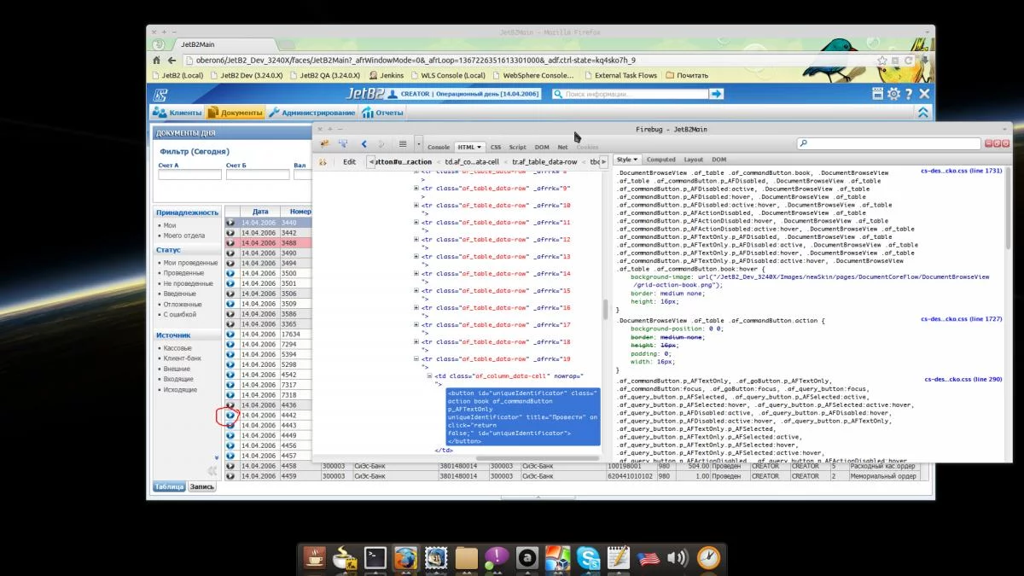
Task: Click the Firebug bug logo icon
Action: point(324,144)
